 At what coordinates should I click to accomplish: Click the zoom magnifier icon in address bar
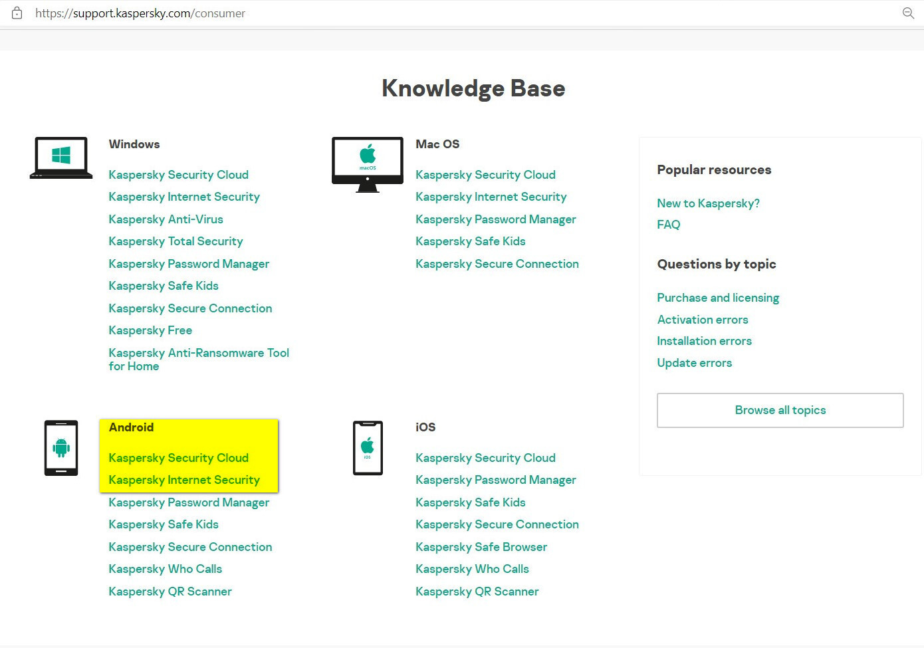[908, 13]
